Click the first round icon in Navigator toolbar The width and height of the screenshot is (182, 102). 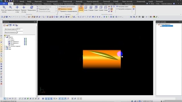(x=4, y=25)
